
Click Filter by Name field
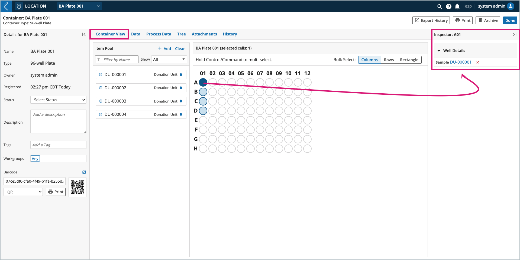[x=117, y=60]
